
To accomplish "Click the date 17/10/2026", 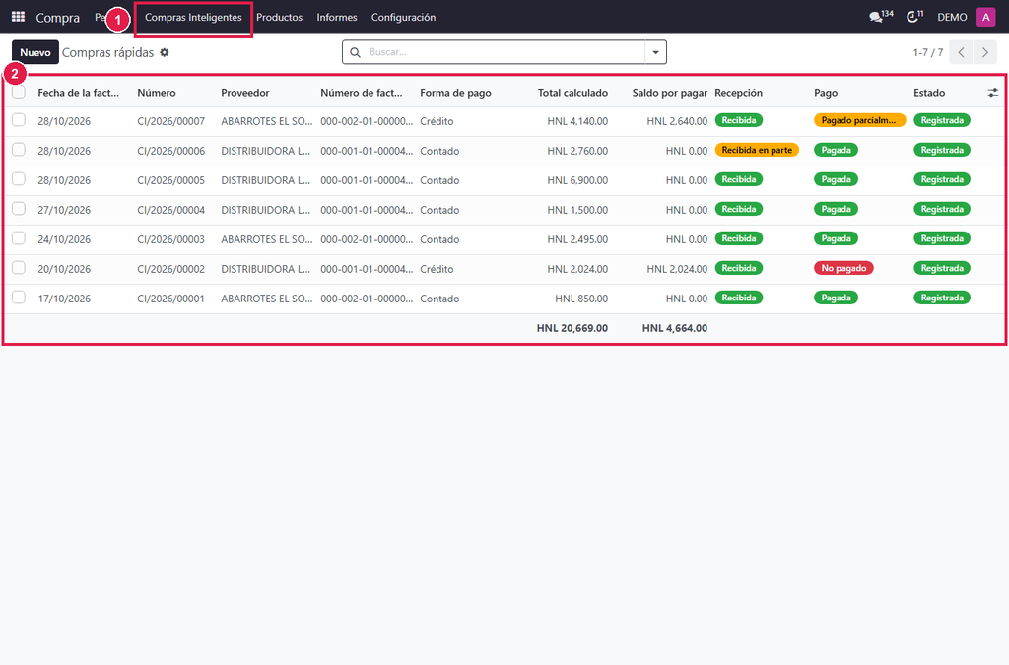I will [x=64, y=299].
